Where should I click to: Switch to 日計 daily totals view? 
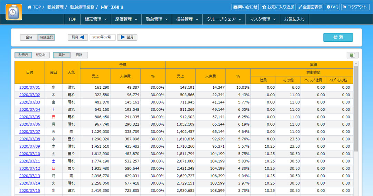(x=79, y=55)
